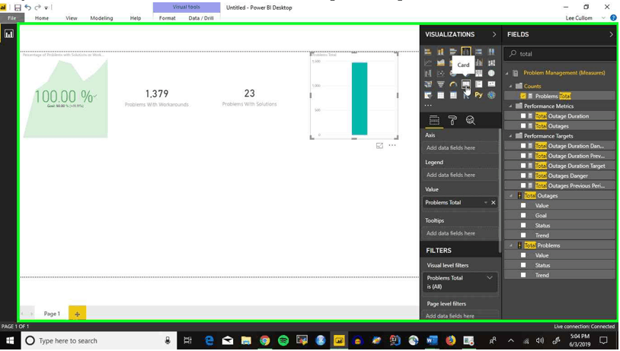620x351 pixels.
Task: Open the import custom visual ellipsis
Action: point(428,106)
